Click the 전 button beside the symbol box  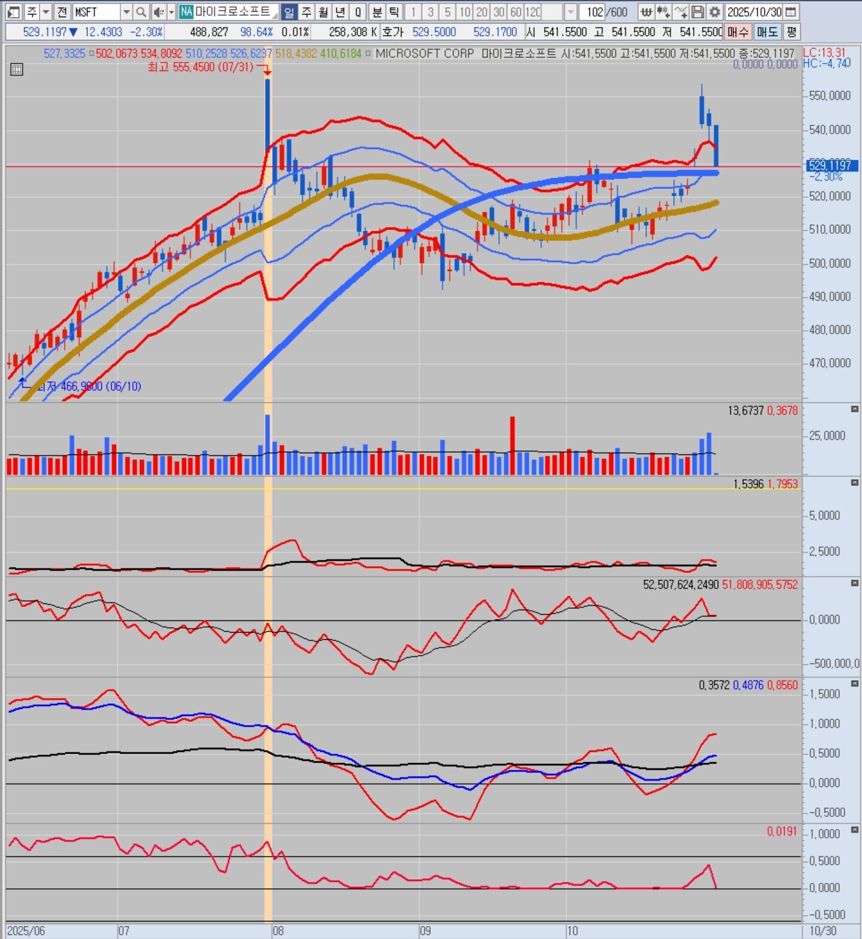(x=62, y=11)
